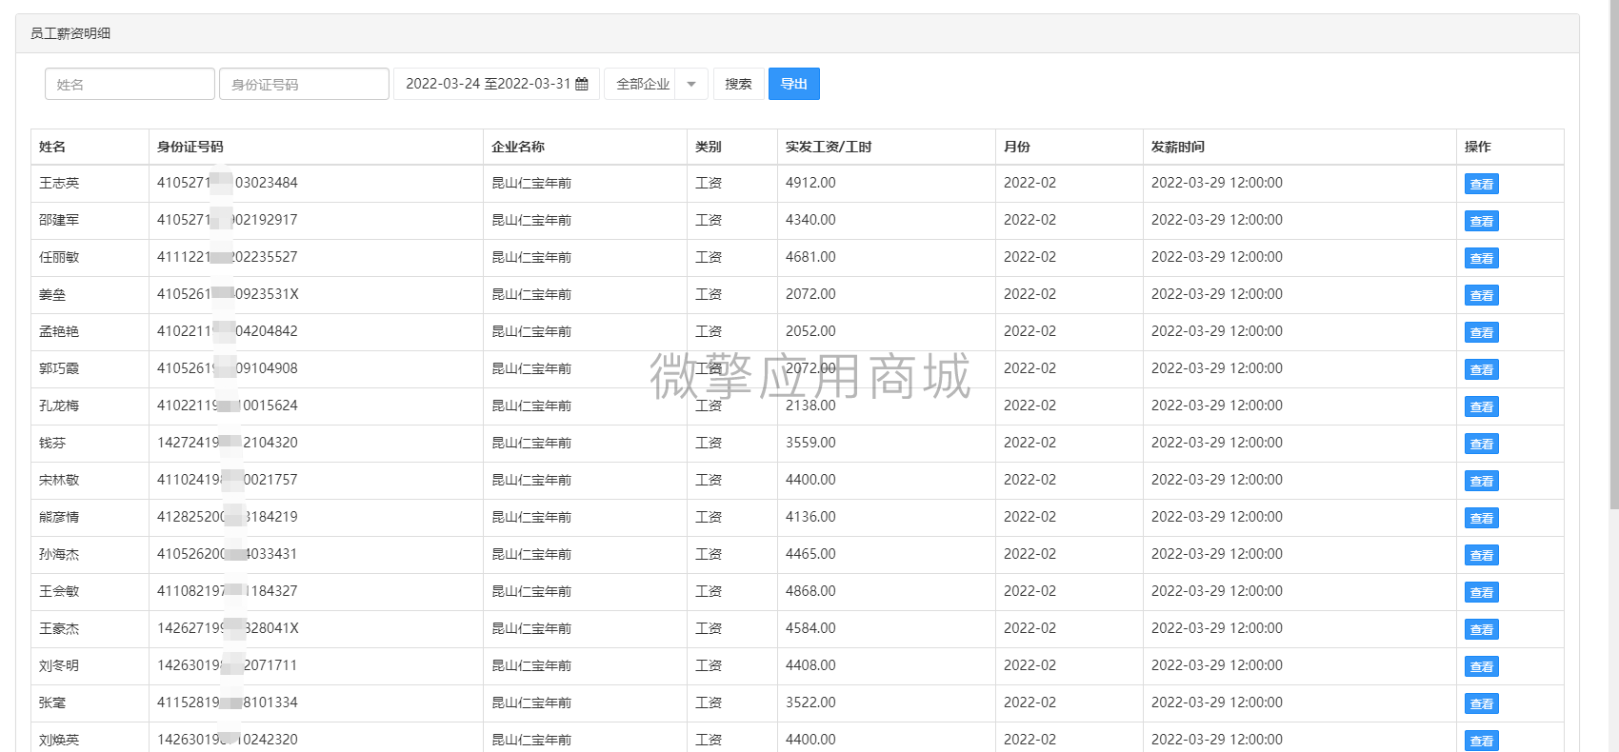Screen dimensions: 1619x752
Task: Click the pay time in 王豪杰's row
Action: click(x=1217, y=628)
